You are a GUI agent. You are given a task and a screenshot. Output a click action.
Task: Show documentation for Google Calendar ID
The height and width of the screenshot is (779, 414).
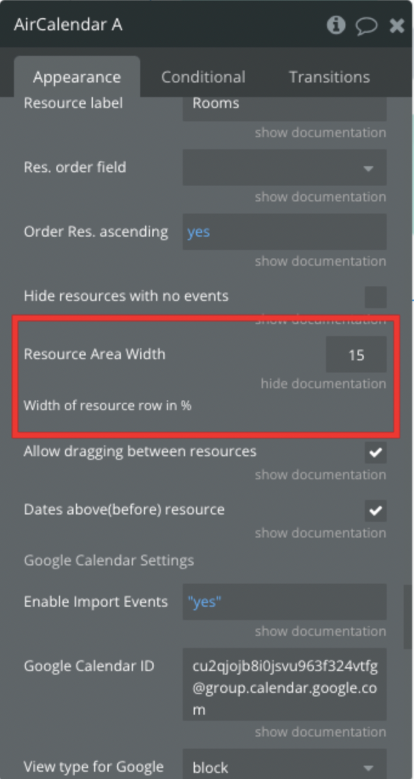tap(320, 732)
